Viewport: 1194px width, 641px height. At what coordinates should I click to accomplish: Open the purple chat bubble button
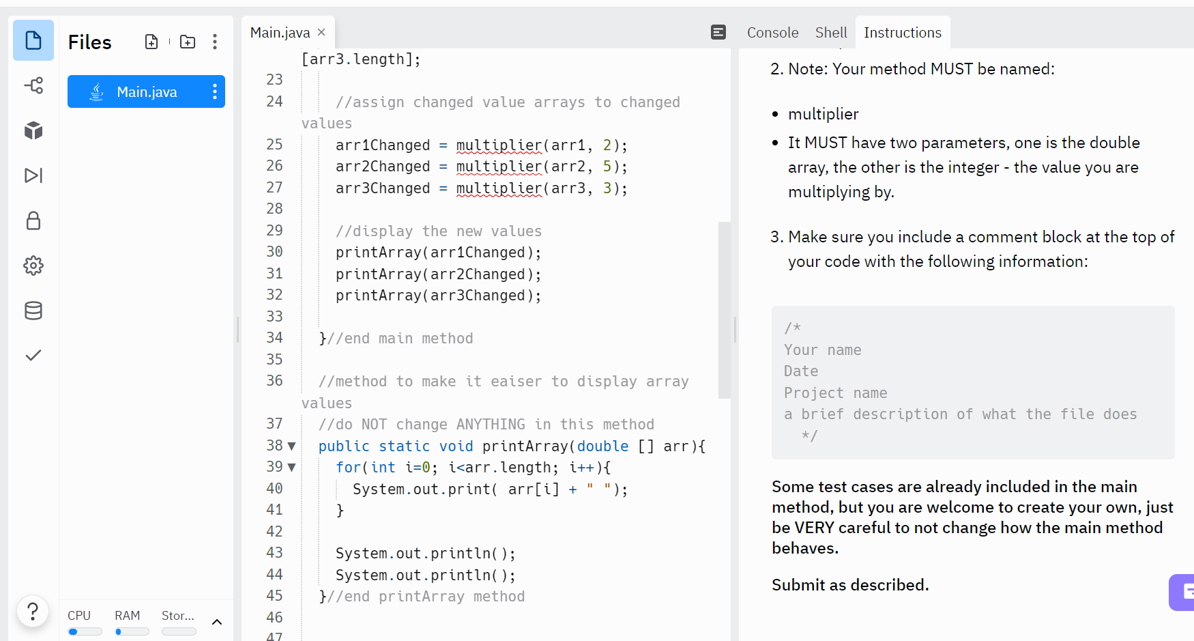click(x=1182, y=592)
